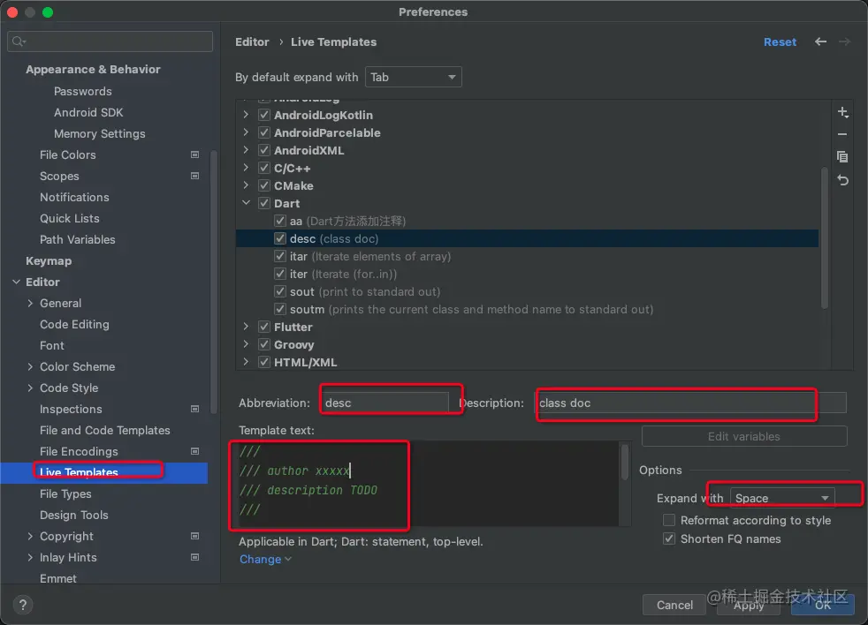The image size is (868, 625).
Task: Select File Types in the sidebar
Action: coord(65,493)
